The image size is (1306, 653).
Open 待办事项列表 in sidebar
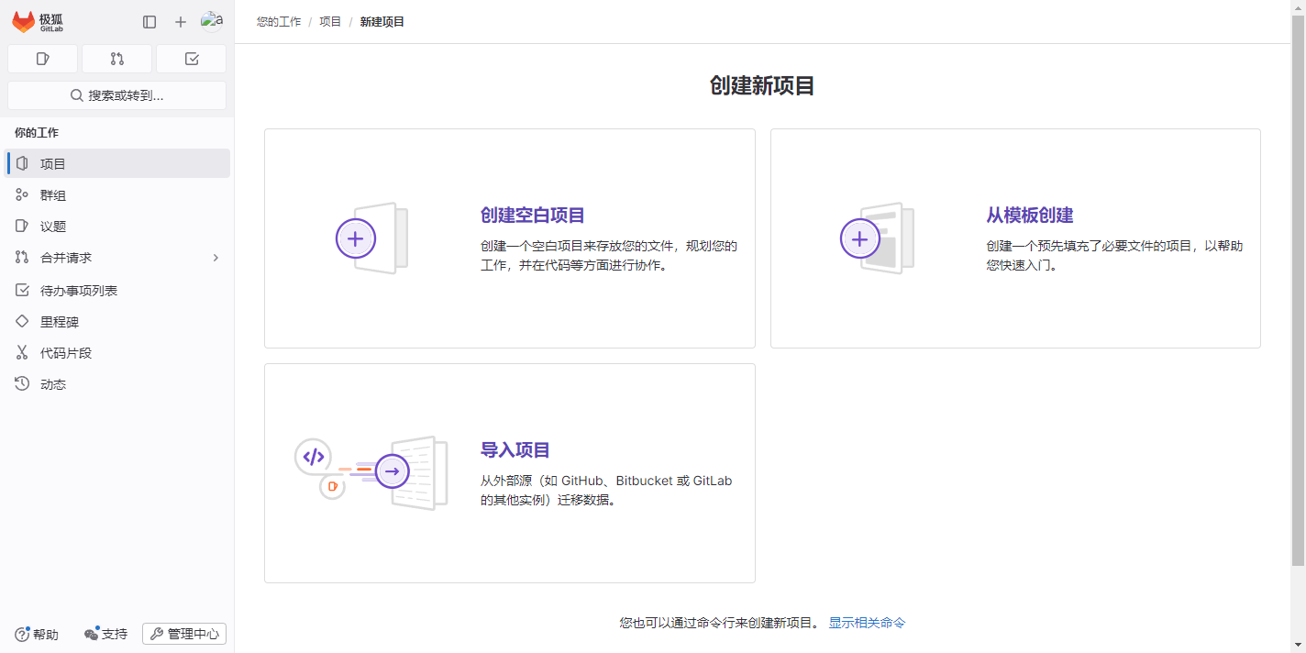tap(79, 291)
